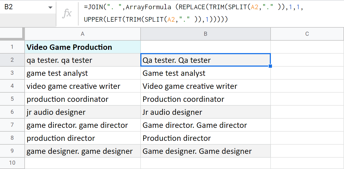Click cell 'video game creative writer'
Viewport: 344px width, 169px height.
click(x=83, y=86)
